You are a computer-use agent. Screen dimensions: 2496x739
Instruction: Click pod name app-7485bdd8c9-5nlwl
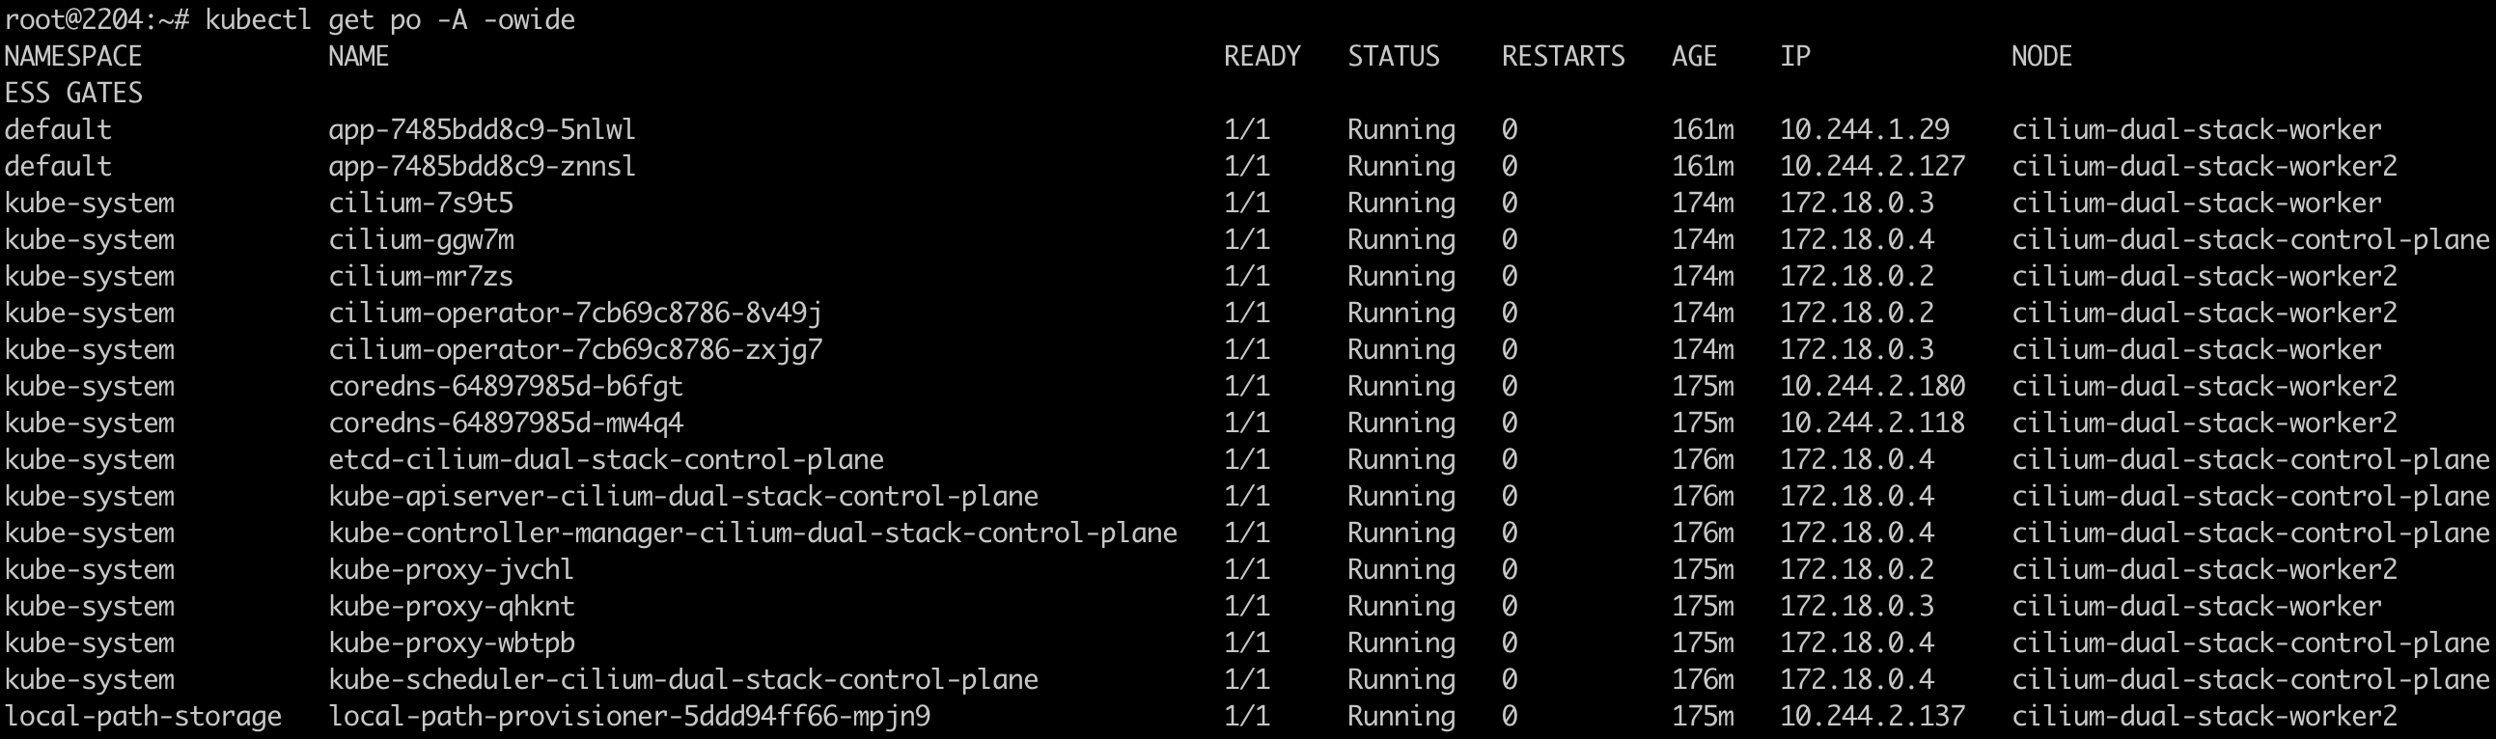[x=482, y=130]
